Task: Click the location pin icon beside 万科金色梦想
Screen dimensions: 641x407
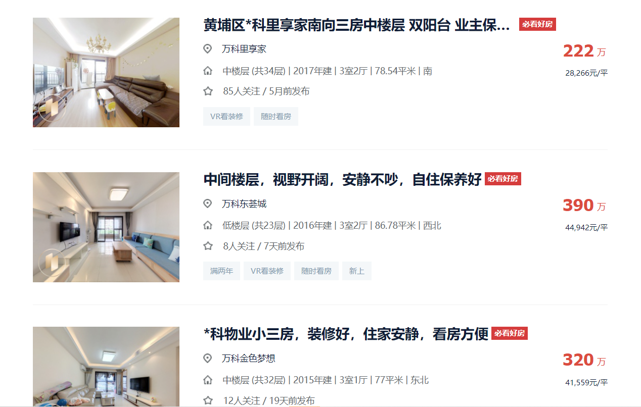Action: [x=207, y=358]
